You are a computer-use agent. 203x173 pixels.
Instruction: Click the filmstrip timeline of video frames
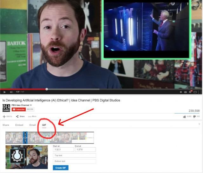(50, 138)
